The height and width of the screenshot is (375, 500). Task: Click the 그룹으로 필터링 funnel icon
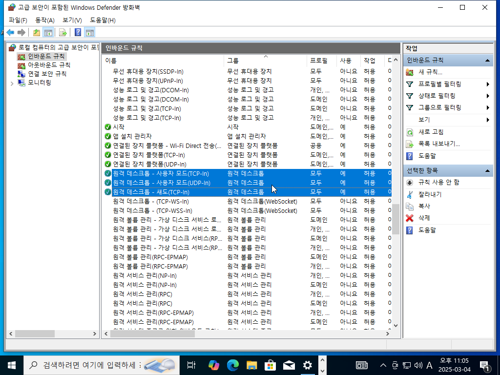point(410,108)
